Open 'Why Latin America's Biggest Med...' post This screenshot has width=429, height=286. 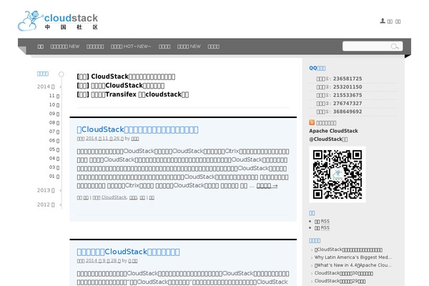pyautogui.click(x=353, y=257)
